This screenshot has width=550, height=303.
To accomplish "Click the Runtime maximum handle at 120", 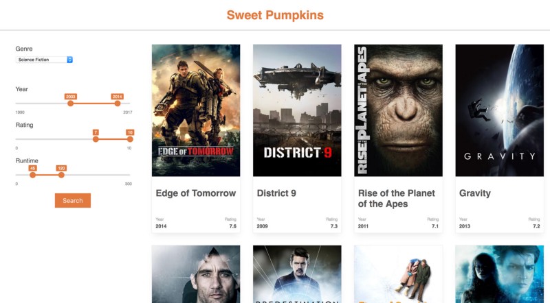I will [x=61, y=175].
